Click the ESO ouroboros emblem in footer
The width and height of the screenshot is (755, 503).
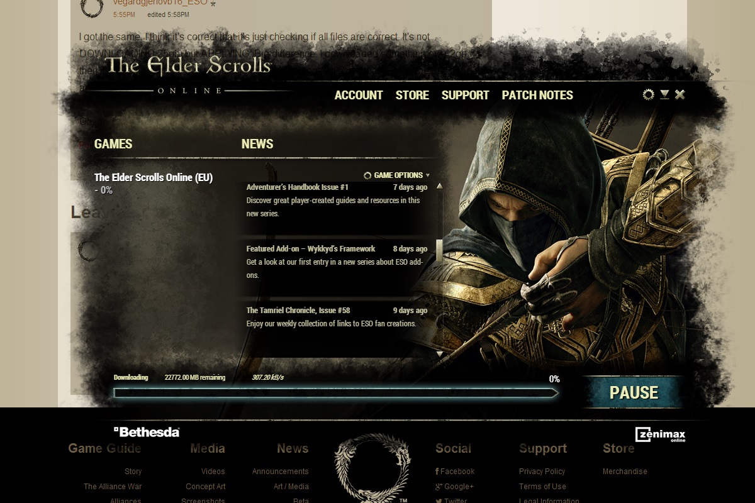coord(372,468)
